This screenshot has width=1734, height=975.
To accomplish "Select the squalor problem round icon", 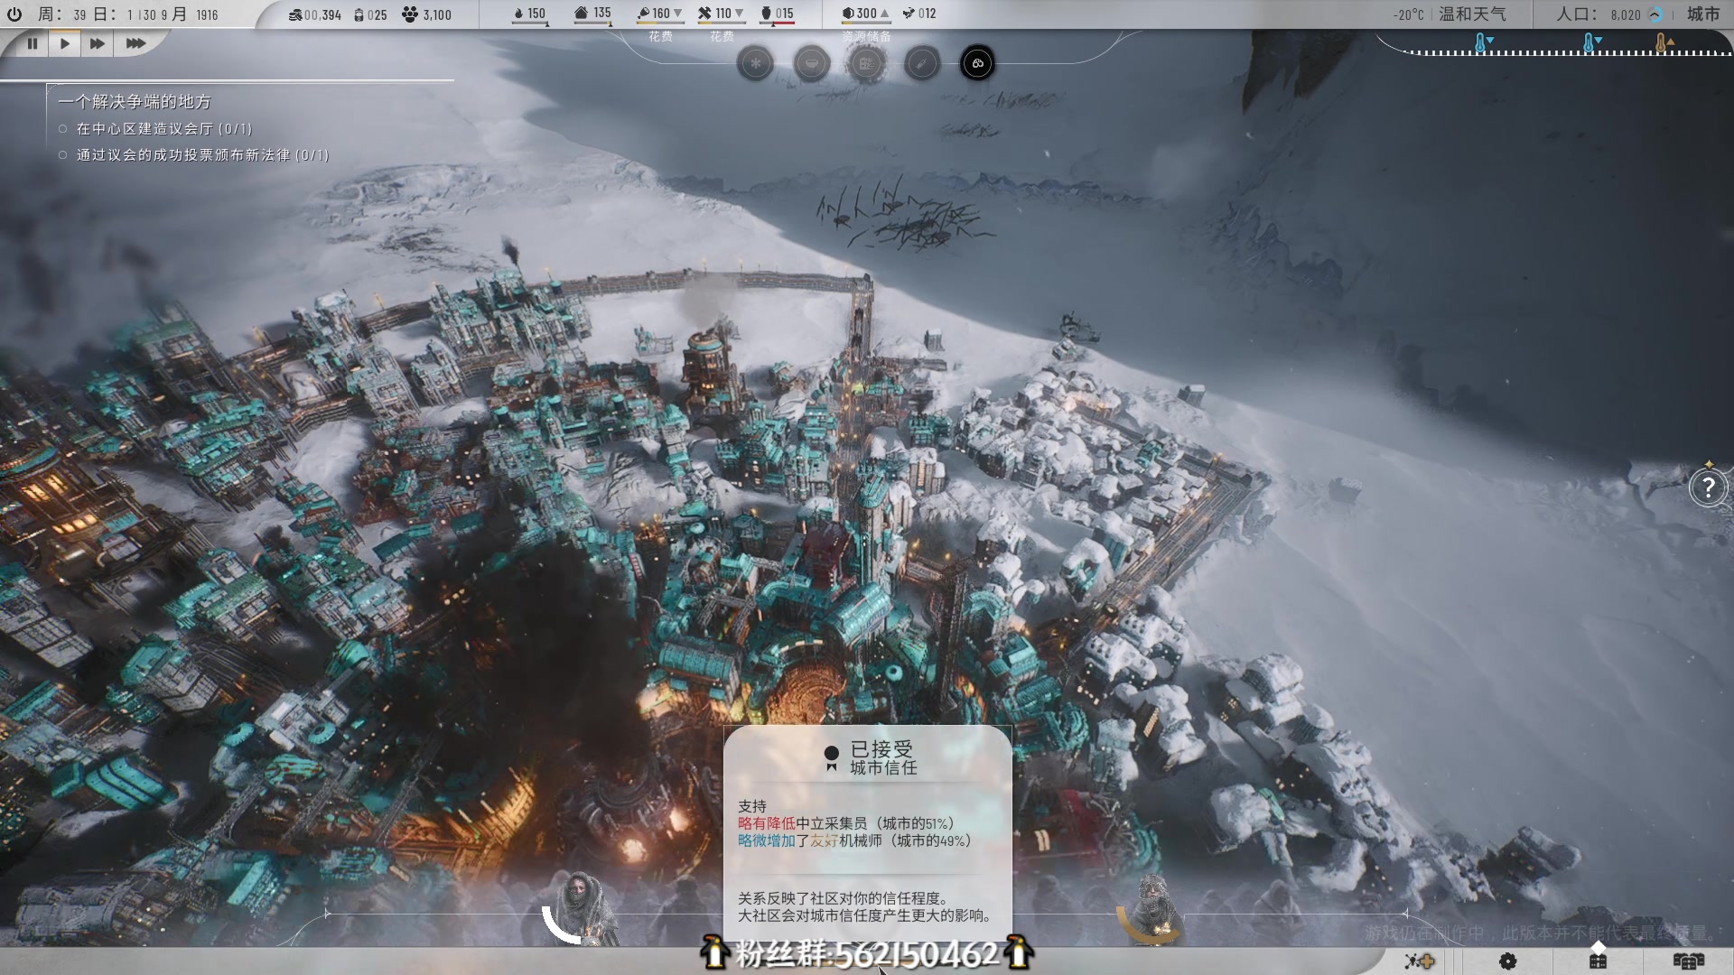I will (866, 63).
